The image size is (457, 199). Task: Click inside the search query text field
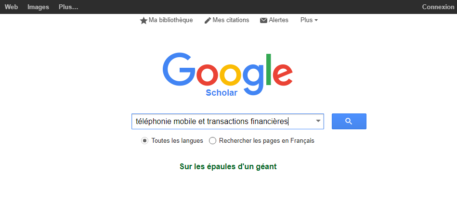coord(222,122)
